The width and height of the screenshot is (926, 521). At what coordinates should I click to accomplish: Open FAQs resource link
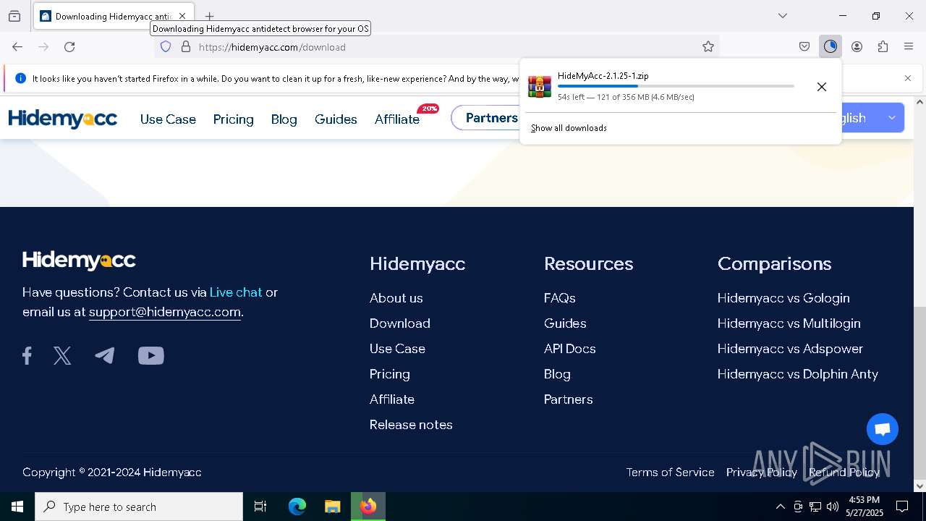(560, 298)
